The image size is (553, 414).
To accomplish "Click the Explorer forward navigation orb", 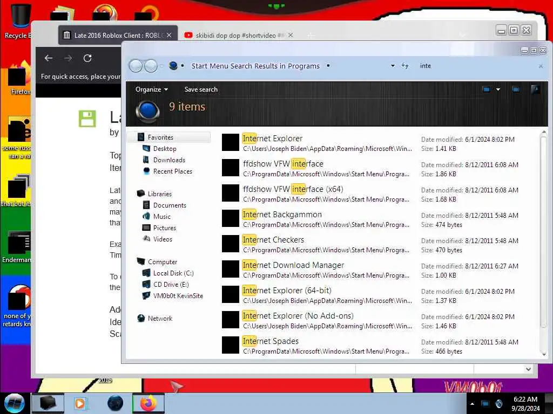I will (x=151, y=66).
